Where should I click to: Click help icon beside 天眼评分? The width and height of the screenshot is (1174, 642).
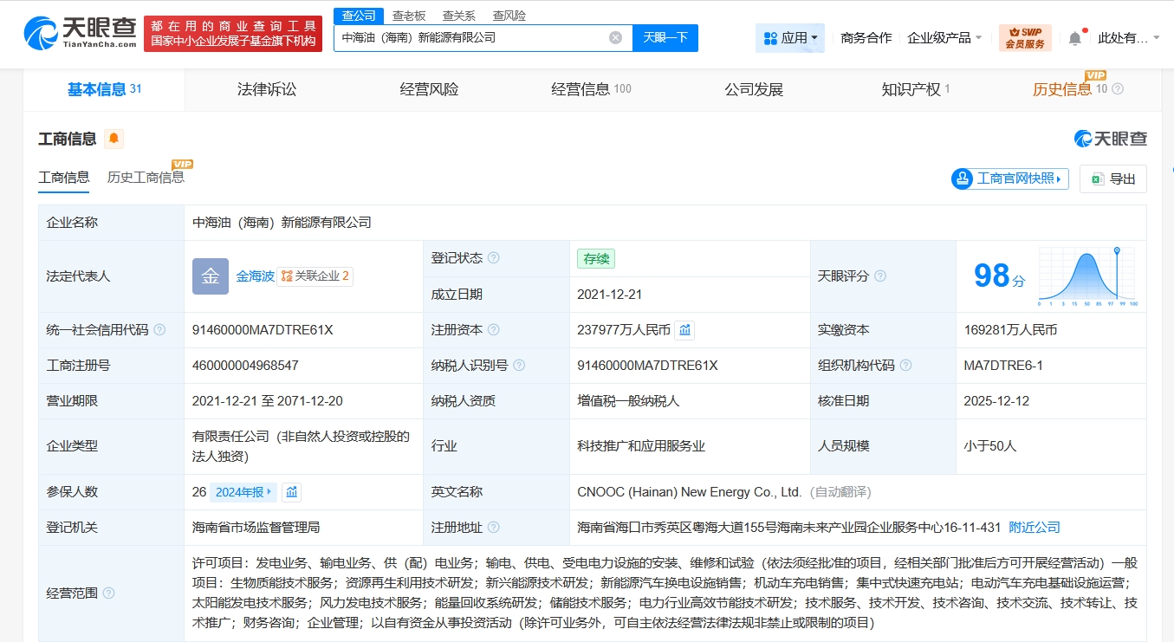click(880, 276)
